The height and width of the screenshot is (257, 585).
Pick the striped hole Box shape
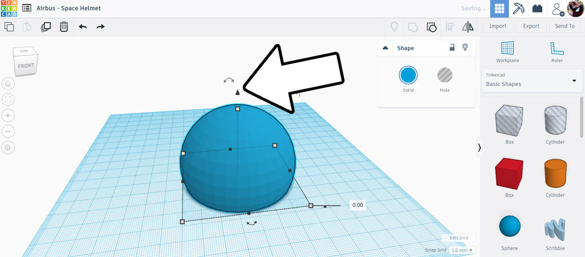[x=509, y=120]
